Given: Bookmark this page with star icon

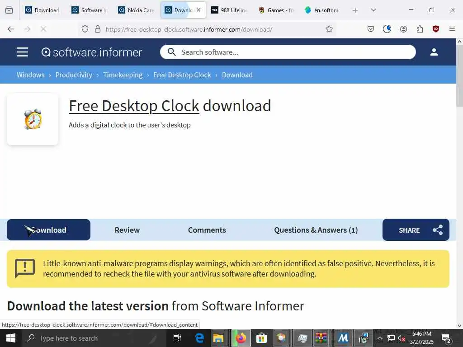Looking at the screenshot, I should (329, 29).
